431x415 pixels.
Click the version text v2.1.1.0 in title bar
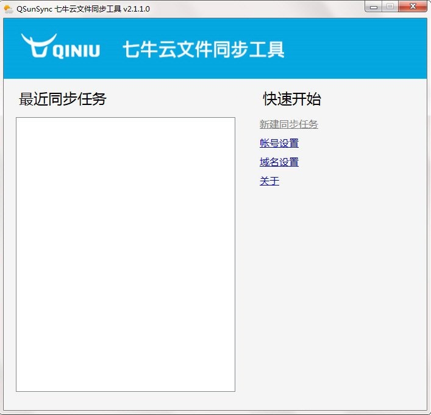[x=137, y=9]
